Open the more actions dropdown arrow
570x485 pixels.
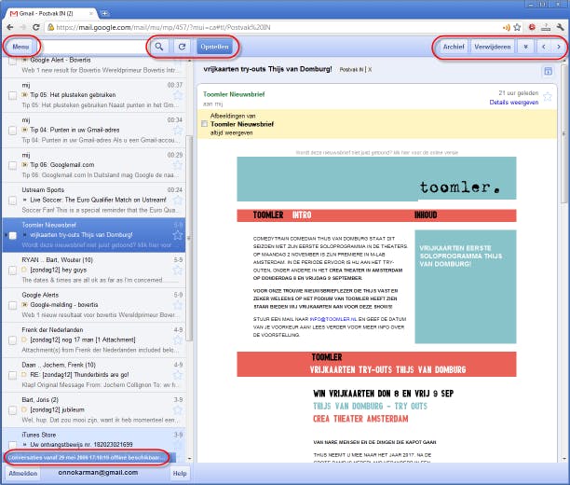[525, 47]
